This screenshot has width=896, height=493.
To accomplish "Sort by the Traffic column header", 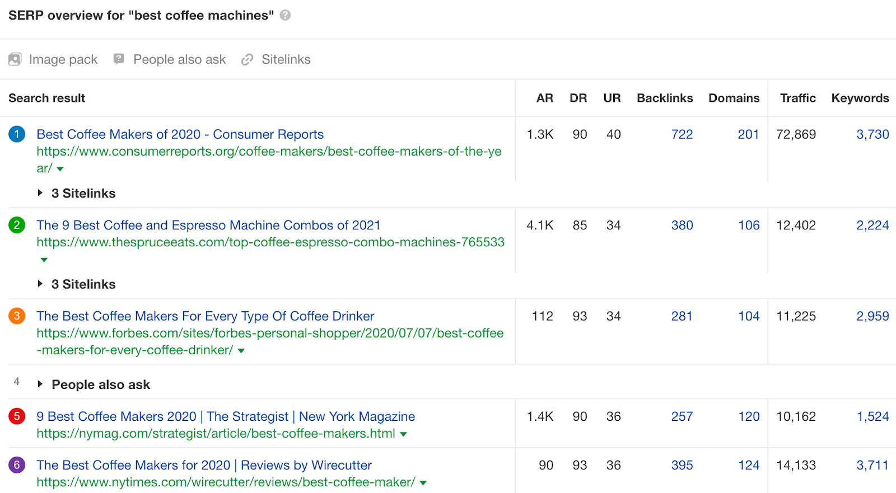I will pos(797,98).
